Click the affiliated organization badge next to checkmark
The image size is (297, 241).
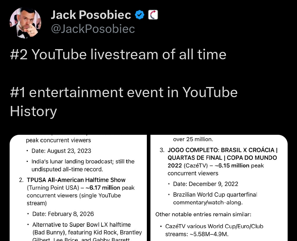click(153, 15)
